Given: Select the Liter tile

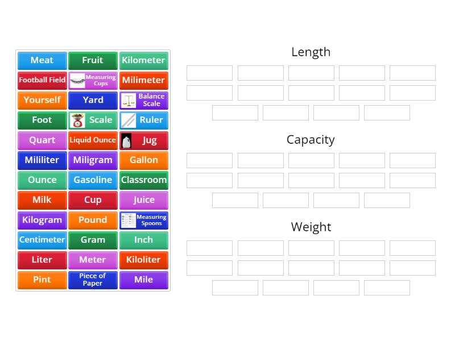Looking at the screenshot, I should (x=42, y=260).
